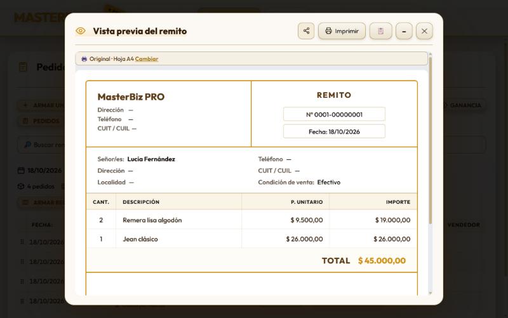508x318 pixels.
Task: Click the PEDIDOS tab in background page
Action: 41,121
